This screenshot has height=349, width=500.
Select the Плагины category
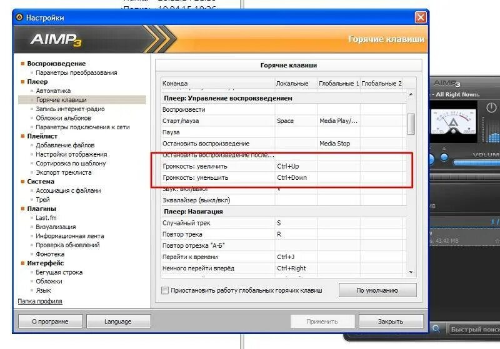(41, 209)
